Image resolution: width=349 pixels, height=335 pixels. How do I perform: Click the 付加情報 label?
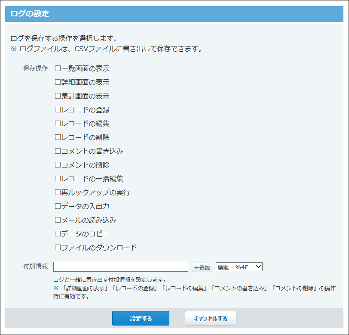pos(35,266)
